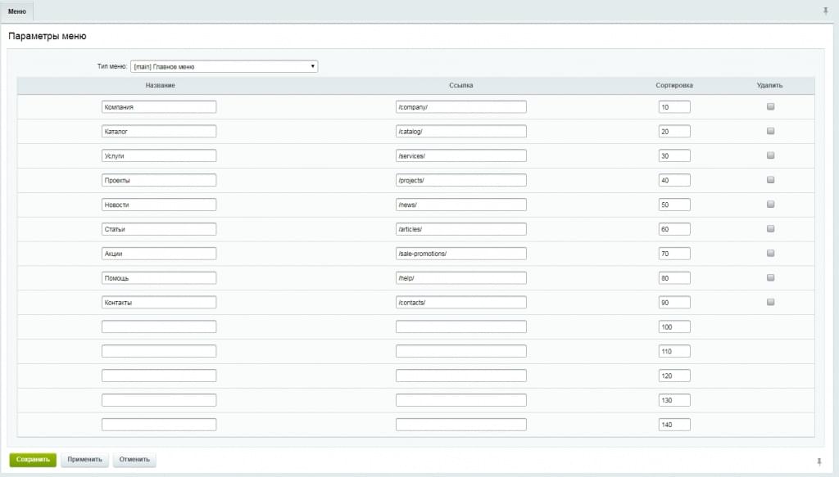Viewport: 839px width, 477px height.
Task: Click the Применить button
Action: [84, 459]
